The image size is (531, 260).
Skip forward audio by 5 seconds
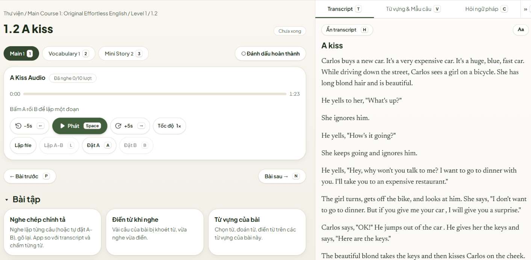pyautogui.click(x=130, y=126)
